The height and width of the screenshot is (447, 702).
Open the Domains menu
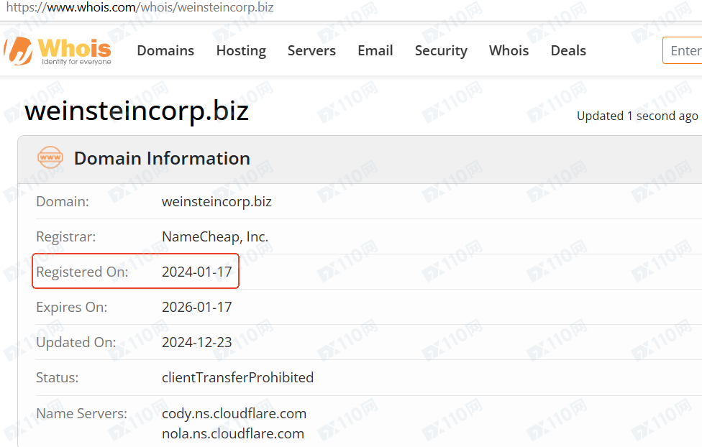coord(165,50)
